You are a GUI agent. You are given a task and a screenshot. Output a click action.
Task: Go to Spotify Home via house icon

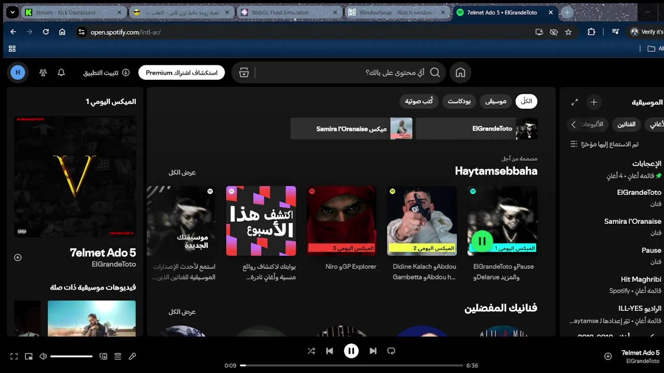[x=460, y=73]
